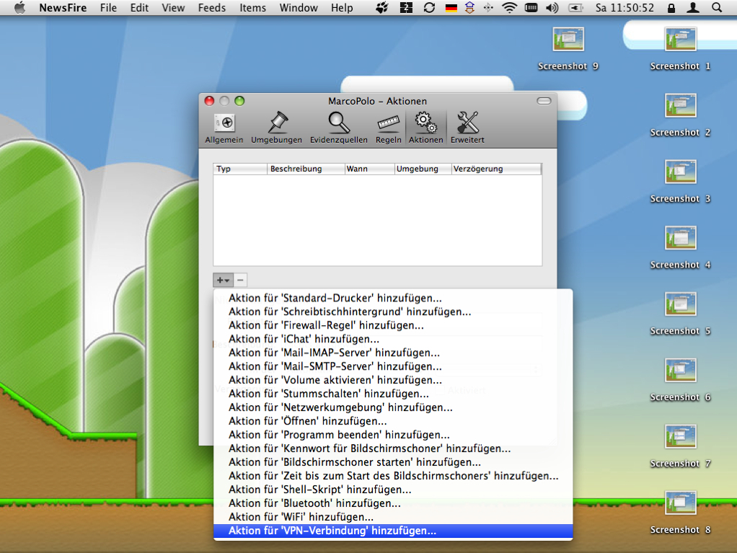Sort by the Typ column header

(x=240, y=169)
